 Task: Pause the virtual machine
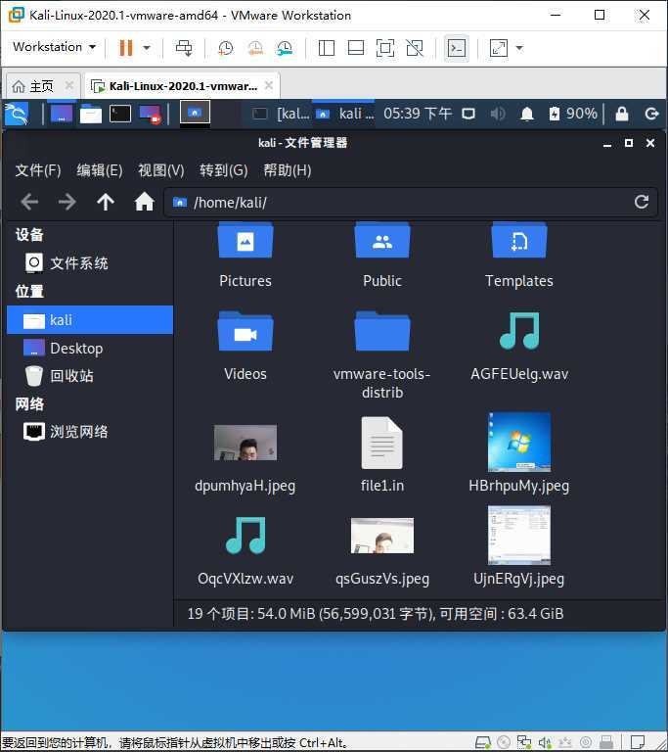pyautogui.click(x=125, y=47)
